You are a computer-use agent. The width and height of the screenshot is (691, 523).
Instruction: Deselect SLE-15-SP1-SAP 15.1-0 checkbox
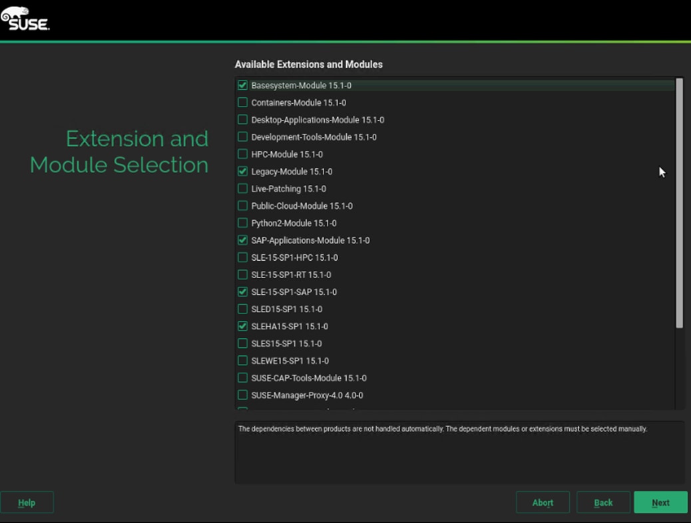click(x=243, y=292)
